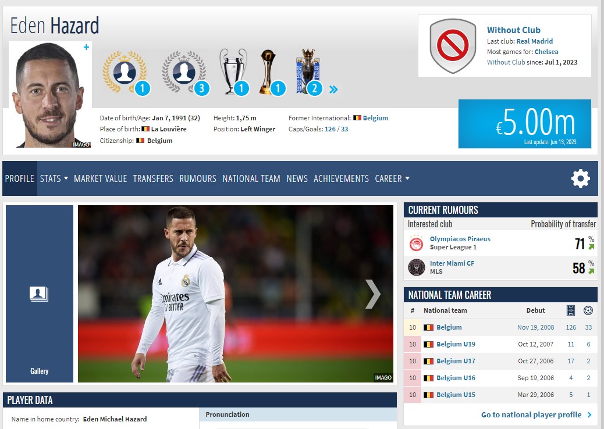Open the TRANSFERS tab
This screenshot has height=429, width=604.
153,178
